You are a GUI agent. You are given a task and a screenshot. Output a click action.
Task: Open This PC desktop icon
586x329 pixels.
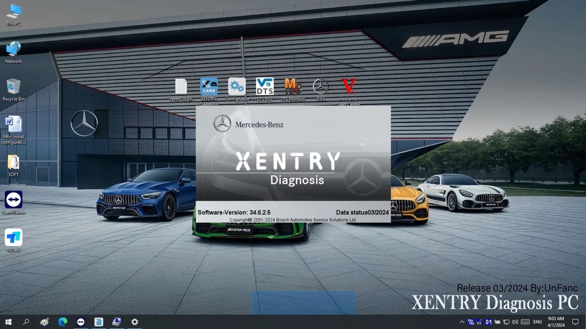[13, 15]
